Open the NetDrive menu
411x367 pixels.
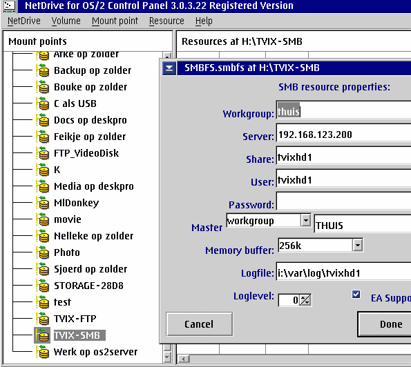[x=24, y=21]
